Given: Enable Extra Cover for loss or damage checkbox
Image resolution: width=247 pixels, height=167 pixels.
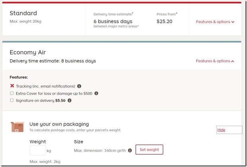Looking at the screenshot, I should [12, 93].
